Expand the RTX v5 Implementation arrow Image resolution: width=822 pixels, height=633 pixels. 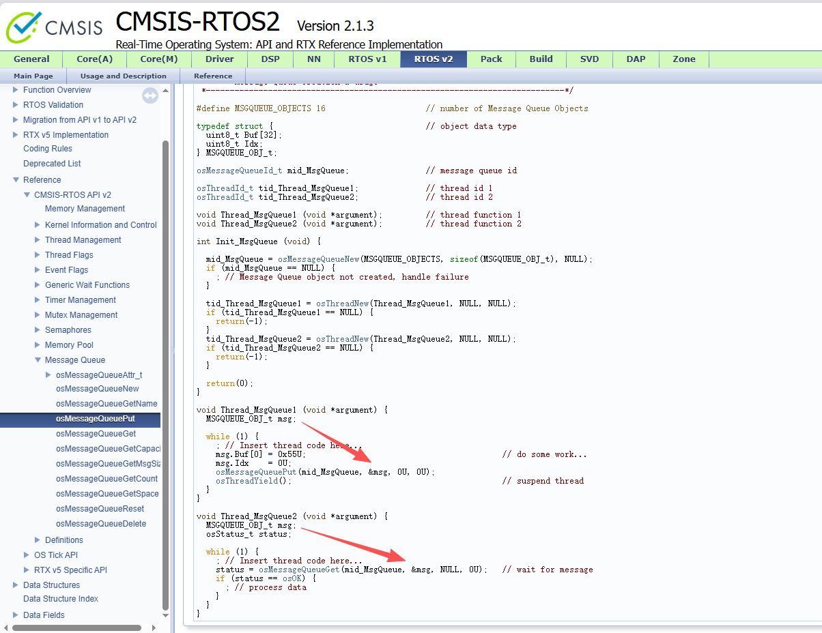pyautogui.click(x=16, y=135)
